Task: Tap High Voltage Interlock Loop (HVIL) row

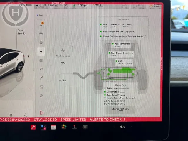Action: click(x=117, y=31)
